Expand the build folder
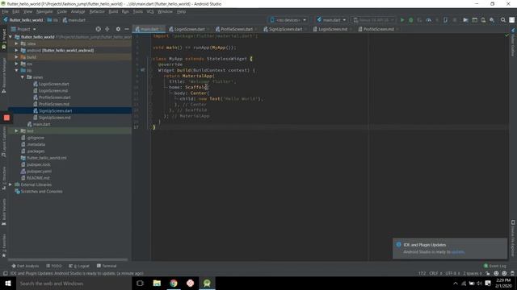 [16, 57]
